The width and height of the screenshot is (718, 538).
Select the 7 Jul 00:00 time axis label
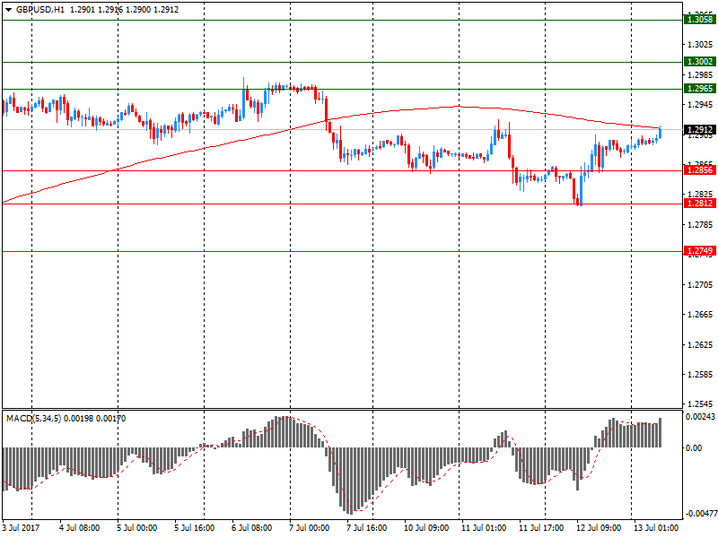309,528
